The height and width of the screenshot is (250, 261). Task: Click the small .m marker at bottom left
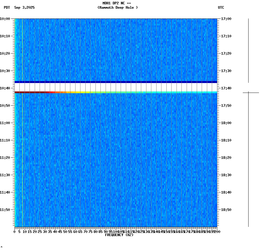pyautogui.click(x=2, y=247)
